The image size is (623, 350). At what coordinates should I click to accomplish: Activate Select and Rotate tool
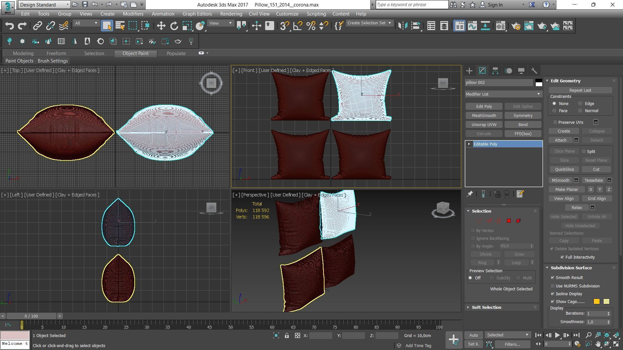pos(174,26)
